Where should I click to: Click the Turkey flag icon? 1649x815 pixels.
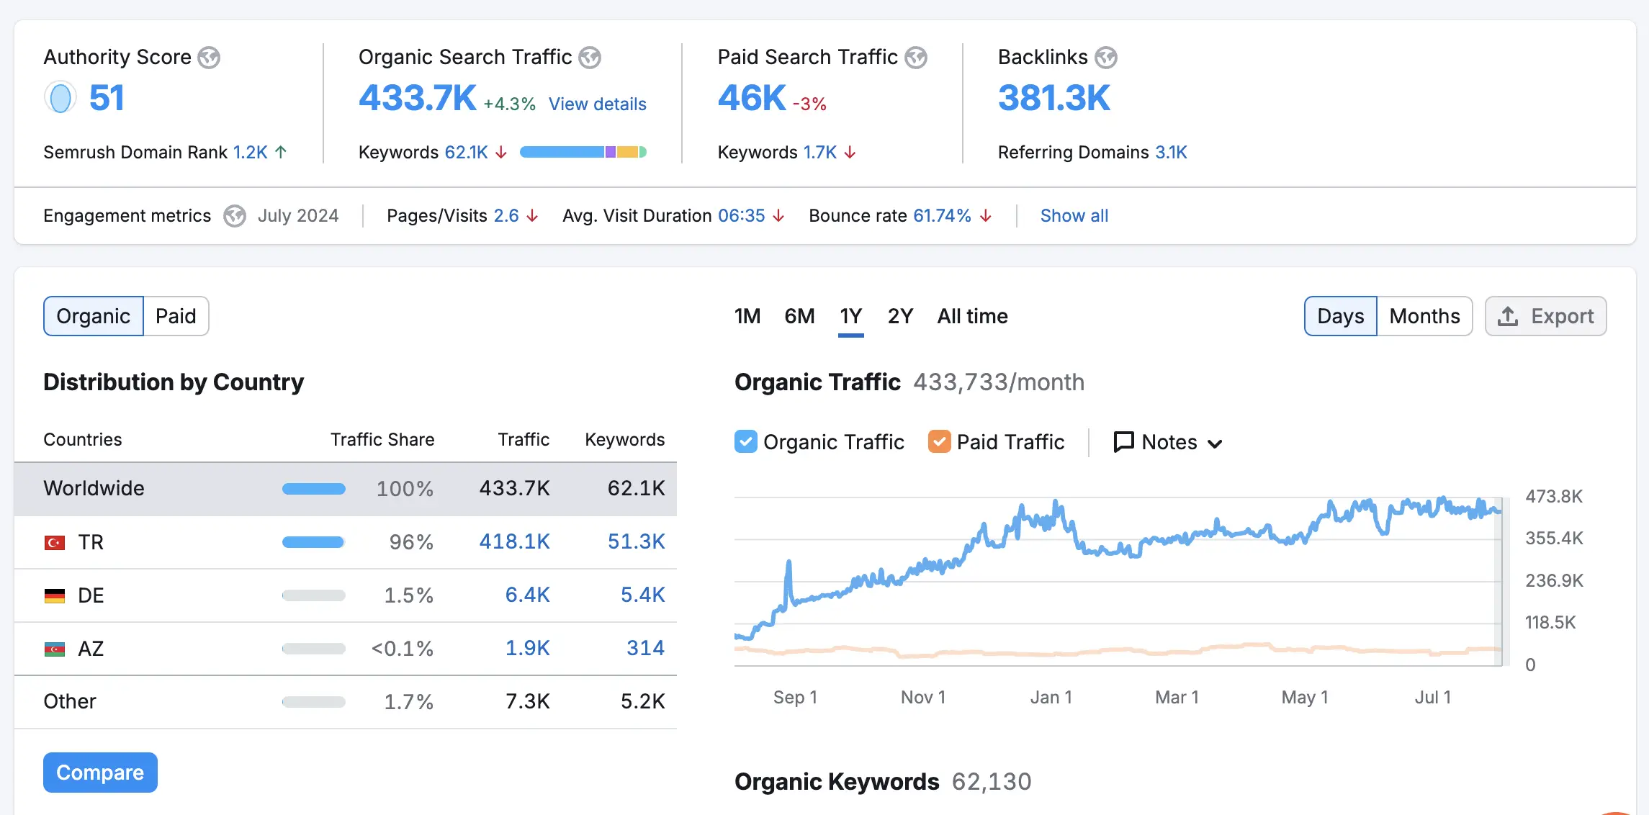click(x=55, y=543)
